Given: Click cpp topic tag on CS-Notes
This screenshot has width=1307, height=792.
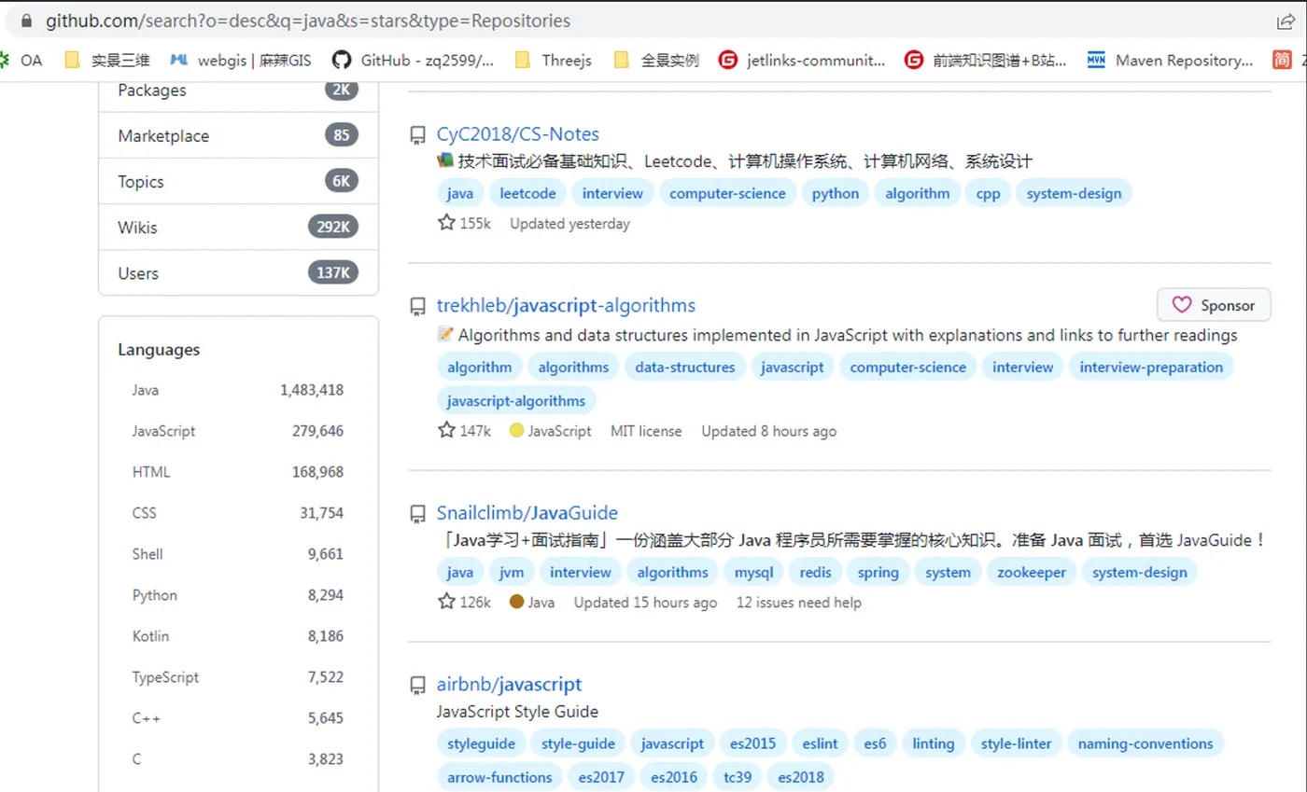Looking at the screenshot, I should (x=989, y=194).
